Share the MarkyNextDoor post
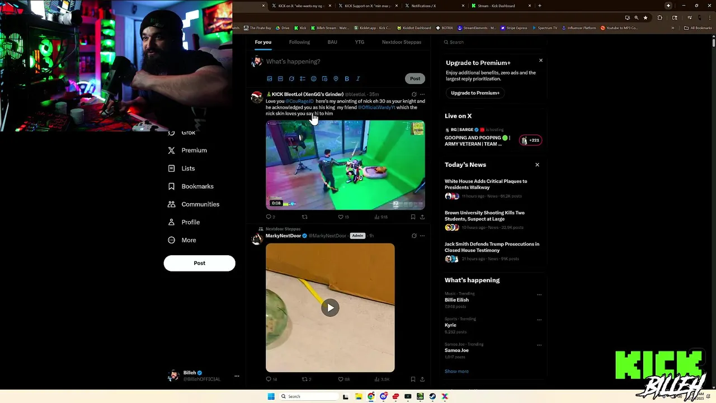 tap(422, 379)
